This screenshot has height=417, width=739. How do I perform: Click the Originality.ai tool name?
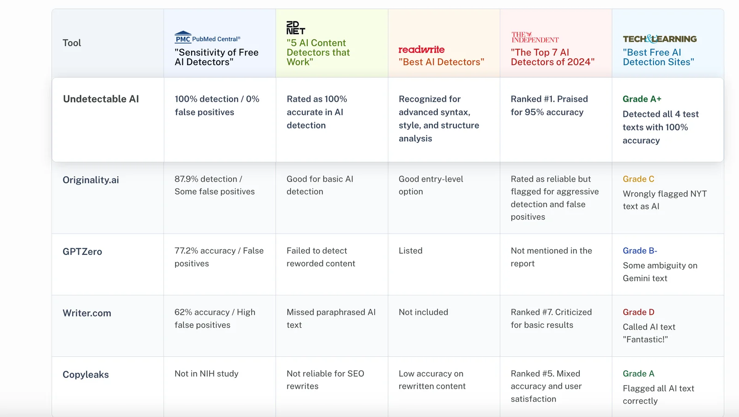point(91,180)
